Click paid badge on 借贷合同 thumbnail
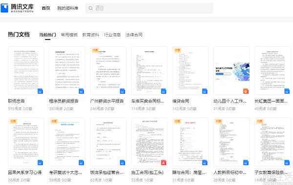Viewport: 293px width, 185px height. pos(177,50)
